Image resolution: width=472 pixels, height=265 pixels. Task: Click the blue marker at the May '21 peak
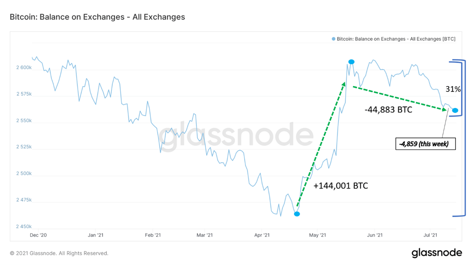point(351,62)
